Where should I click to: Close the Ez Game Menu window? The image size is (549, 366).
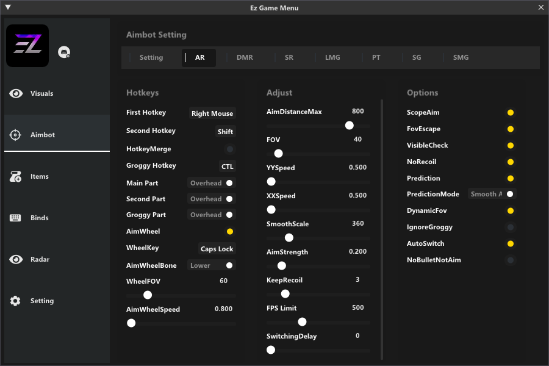541,7
